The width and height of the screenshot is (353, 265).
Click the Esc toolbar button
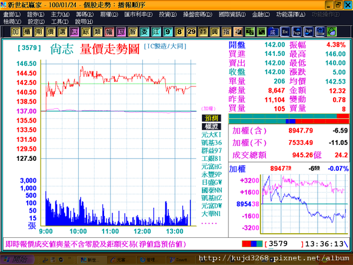pyautogui.click(x=285, y=32)
